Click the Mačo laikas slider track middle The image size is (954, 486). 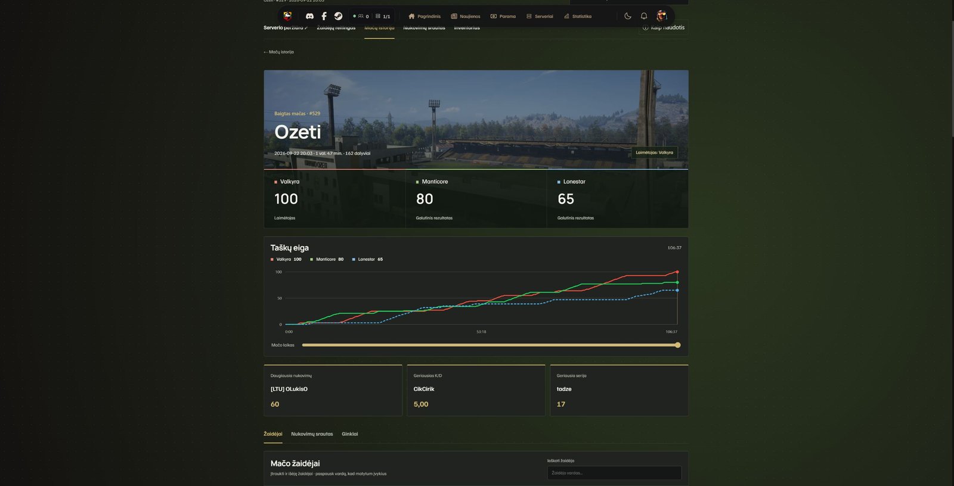click(490, 345)
